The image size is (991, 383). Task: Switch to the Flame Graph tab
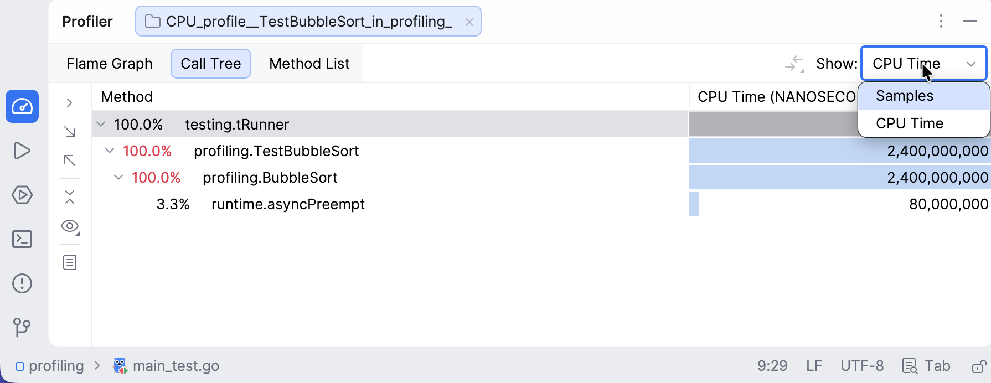coord(110,64)
